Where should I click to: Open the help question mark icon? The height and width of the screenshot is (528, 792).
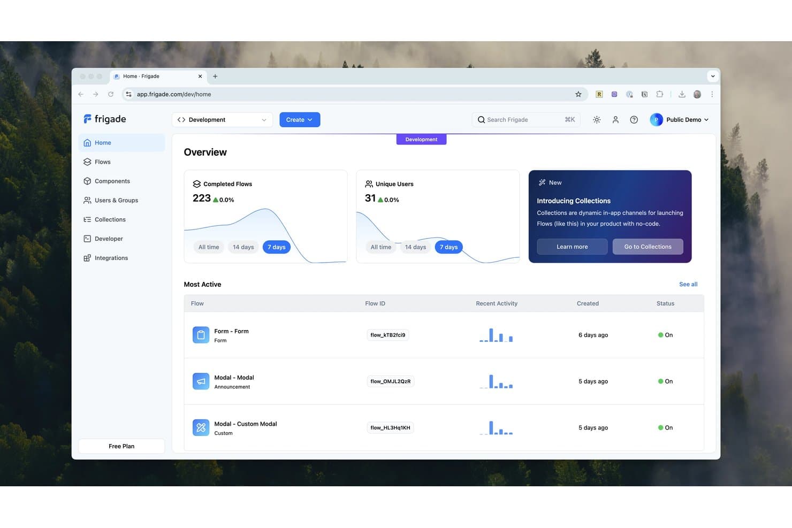pos(634,120)
